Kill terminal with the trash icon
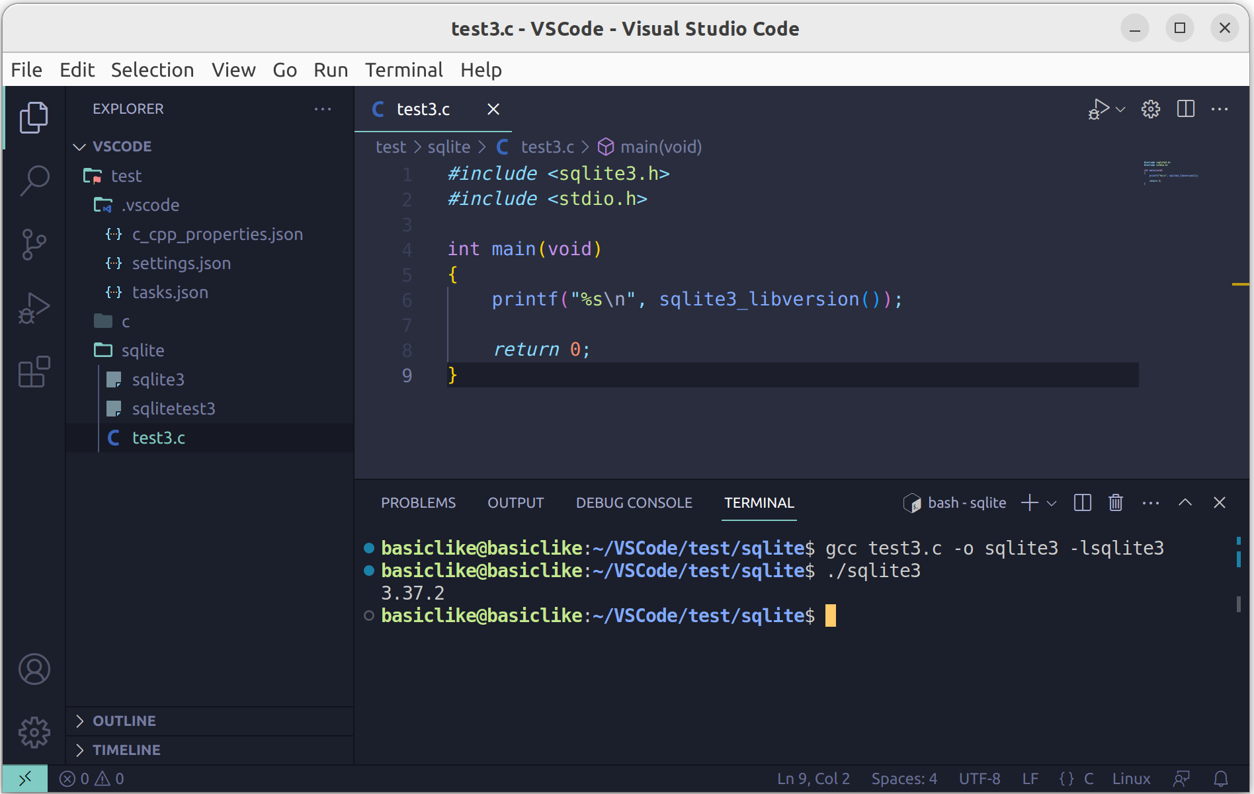 point(1116,503)
